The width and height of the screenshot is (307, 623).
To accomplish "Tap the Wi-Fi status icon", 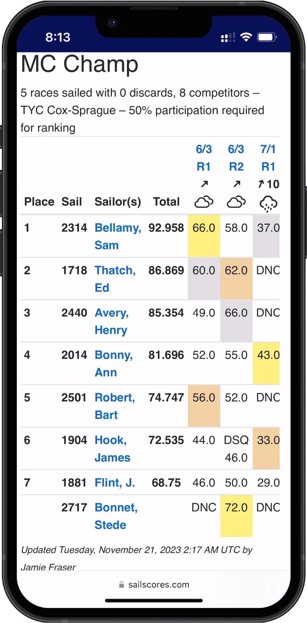I will 246,37.
